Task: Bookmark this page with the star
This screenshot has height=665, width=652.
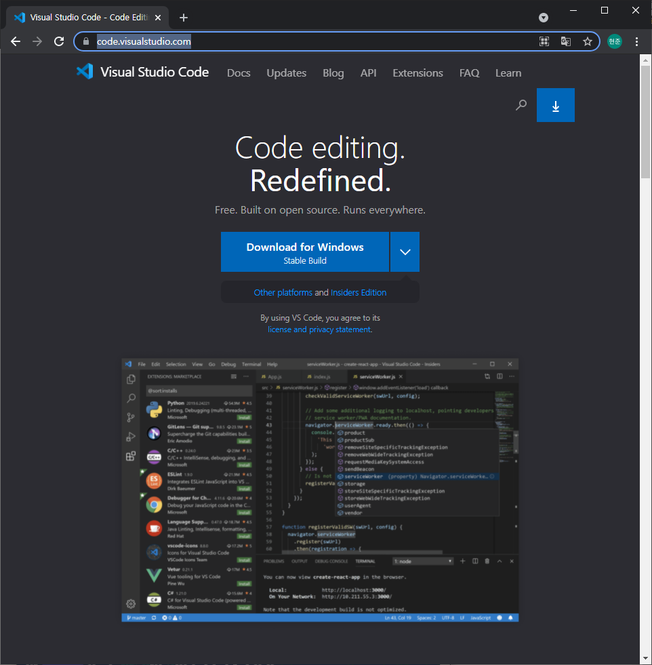Action: click(587, 41)
